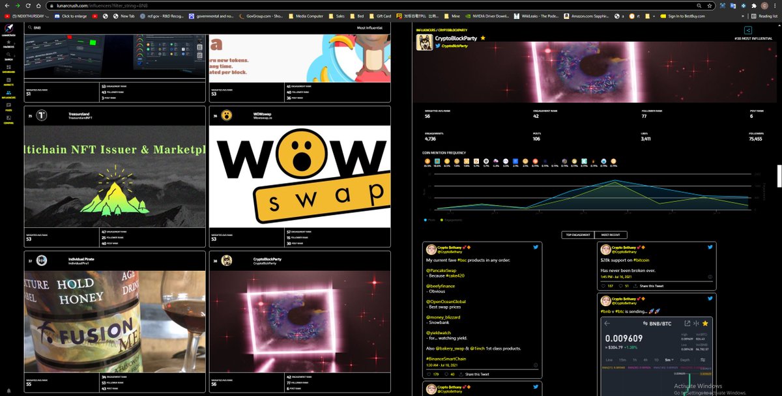The image size is (782, 396).
Task: Open Favorites in the left sidebar
Action: (8, 44)
